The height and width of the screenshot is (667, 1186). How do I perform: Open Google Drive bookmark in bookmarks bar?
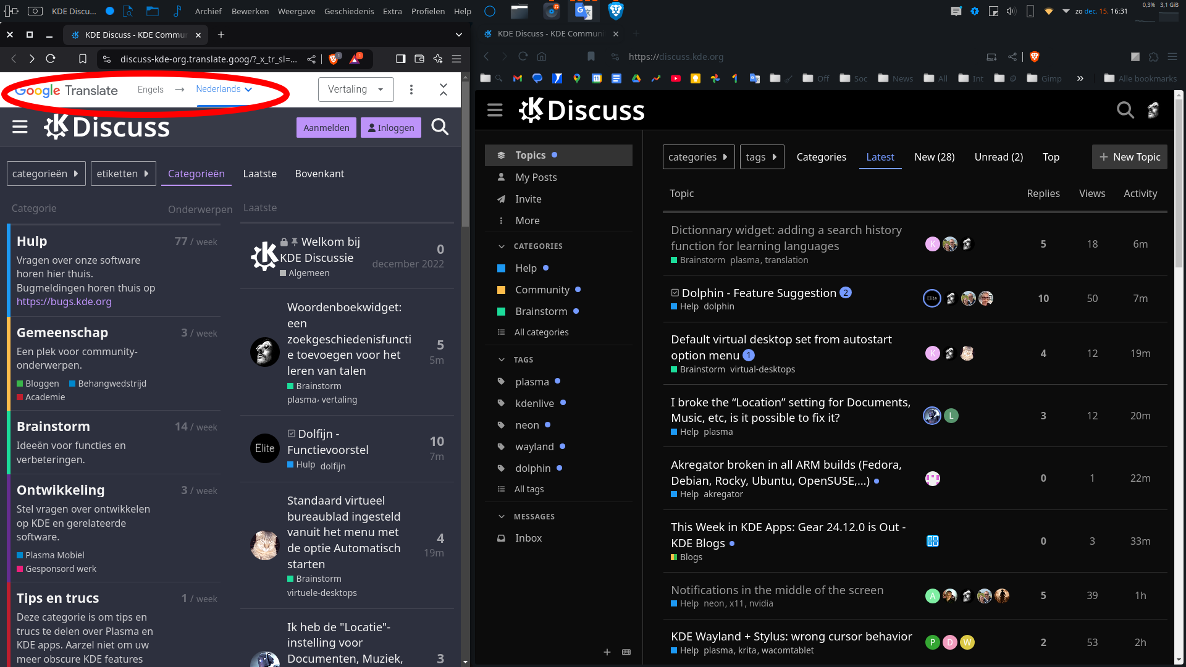pyautogui.click(x=636, y=78)
